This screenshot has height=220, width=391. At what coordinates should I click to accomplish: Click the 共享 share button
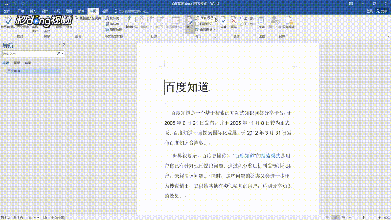382,11
